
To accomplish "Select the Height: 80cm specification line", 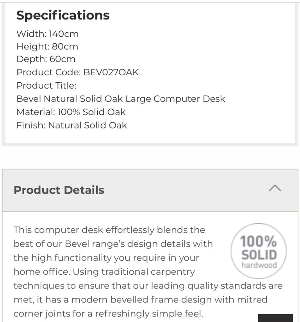I will tap(47, 46).
